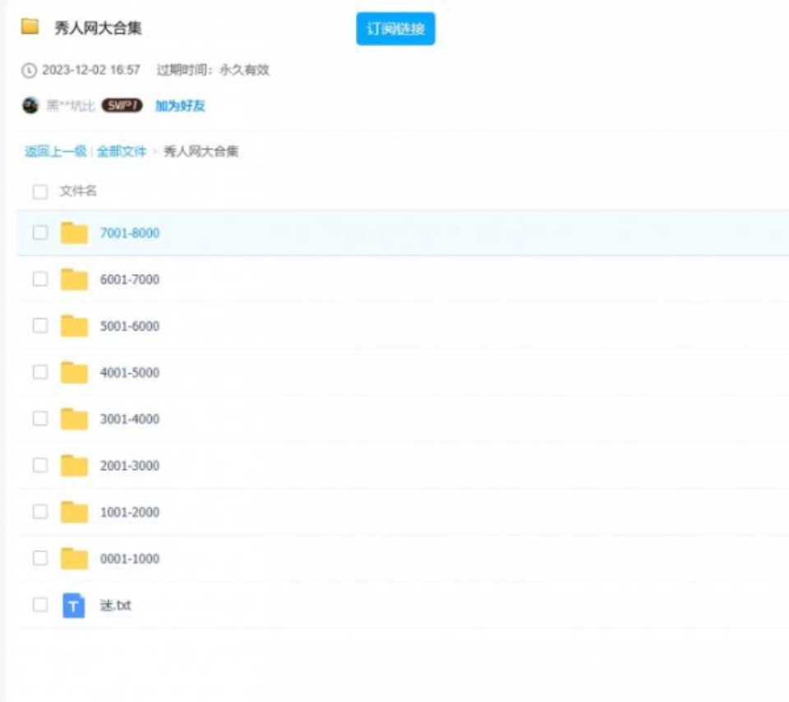Check the box for folder 4001-5000
This screenshot has width=789, height=702.
40,372
